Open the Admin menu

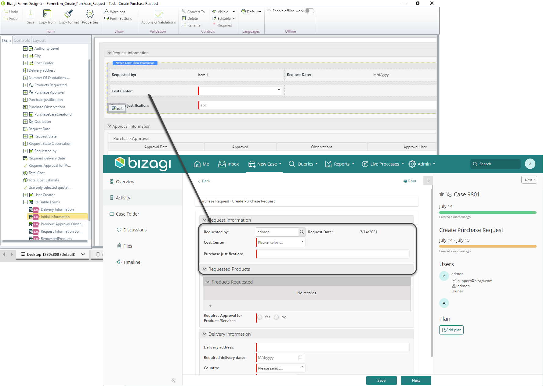click(x=422, y=164)
